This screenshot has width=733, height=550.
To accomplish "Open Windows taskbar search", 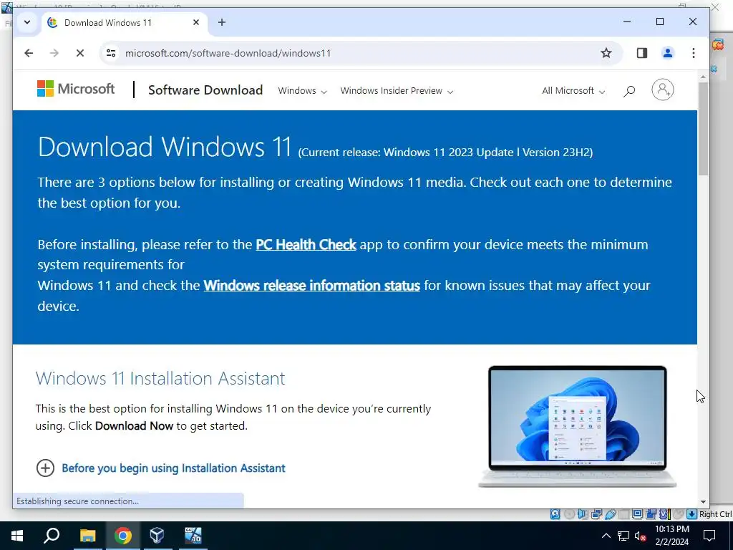I will click(52, 536).
